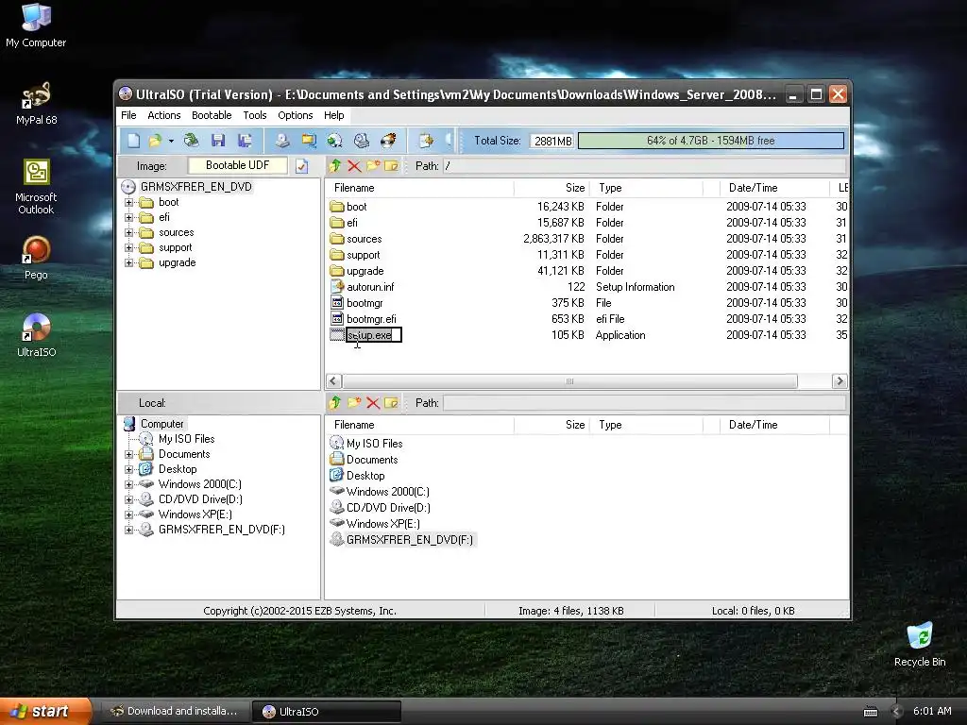Click the local Path input field

644,402
